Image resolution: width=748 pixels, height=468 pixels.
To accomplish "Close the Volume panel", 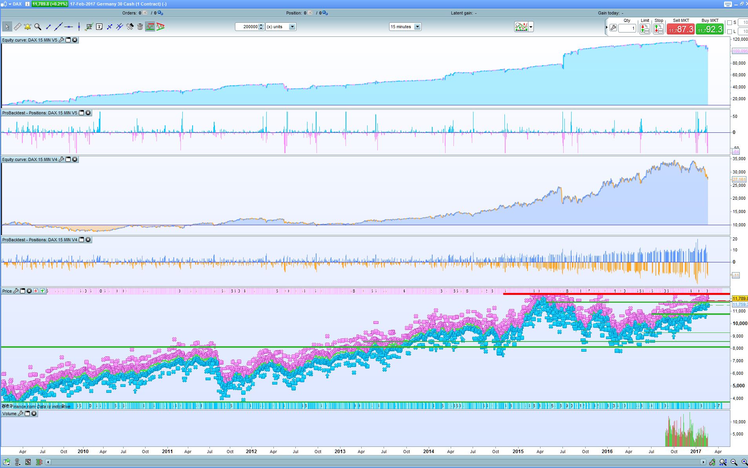I will pyautogui.click(x=34, y=414).
